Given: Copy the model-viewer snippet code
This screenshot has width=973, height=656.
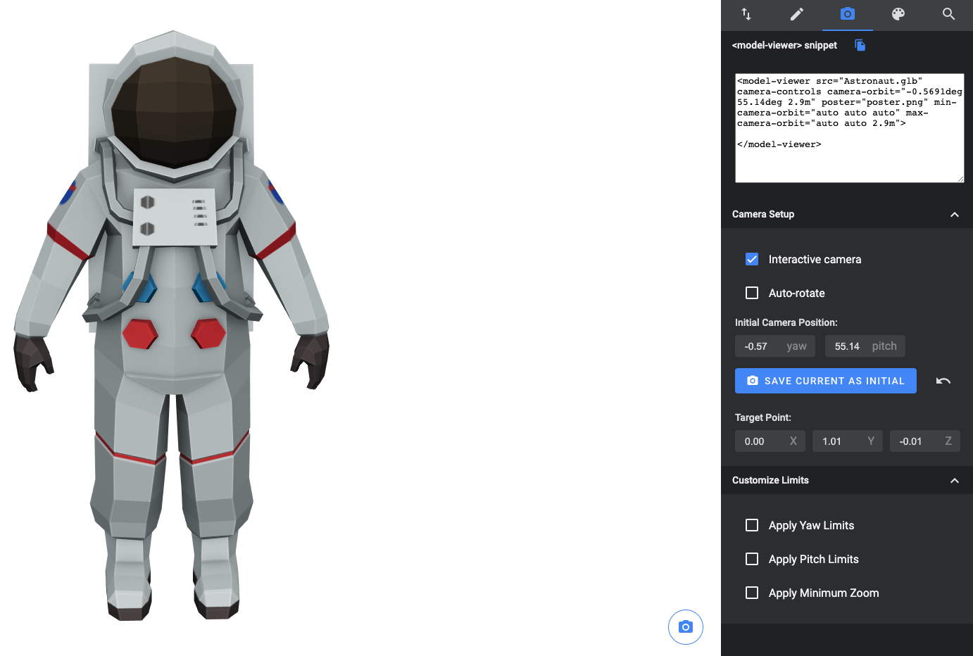Looking at the screenshot, I should coord(860,45).
